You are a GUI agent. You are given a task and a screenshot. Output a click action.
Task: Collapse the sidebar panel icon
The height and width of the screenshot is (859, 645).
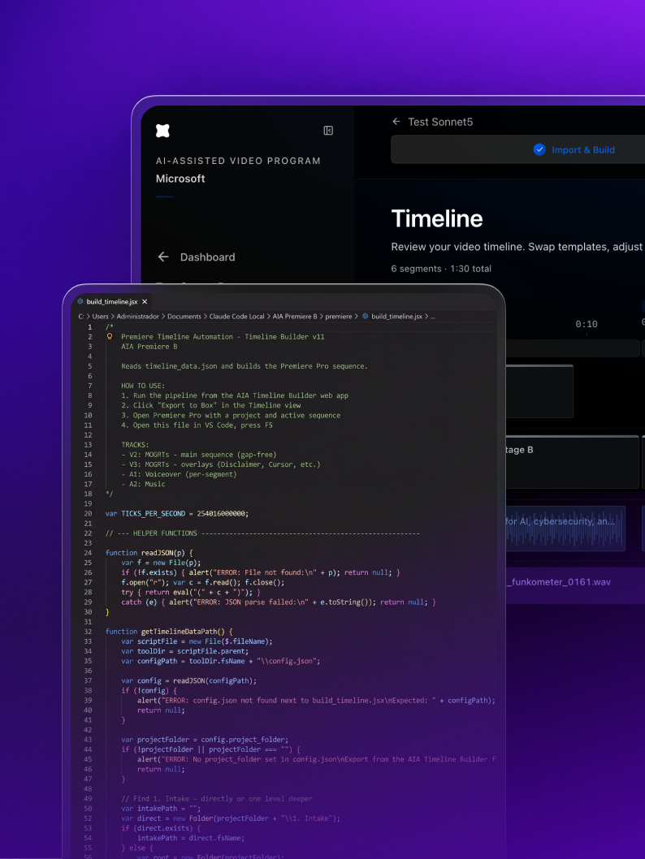pos(328,131)
